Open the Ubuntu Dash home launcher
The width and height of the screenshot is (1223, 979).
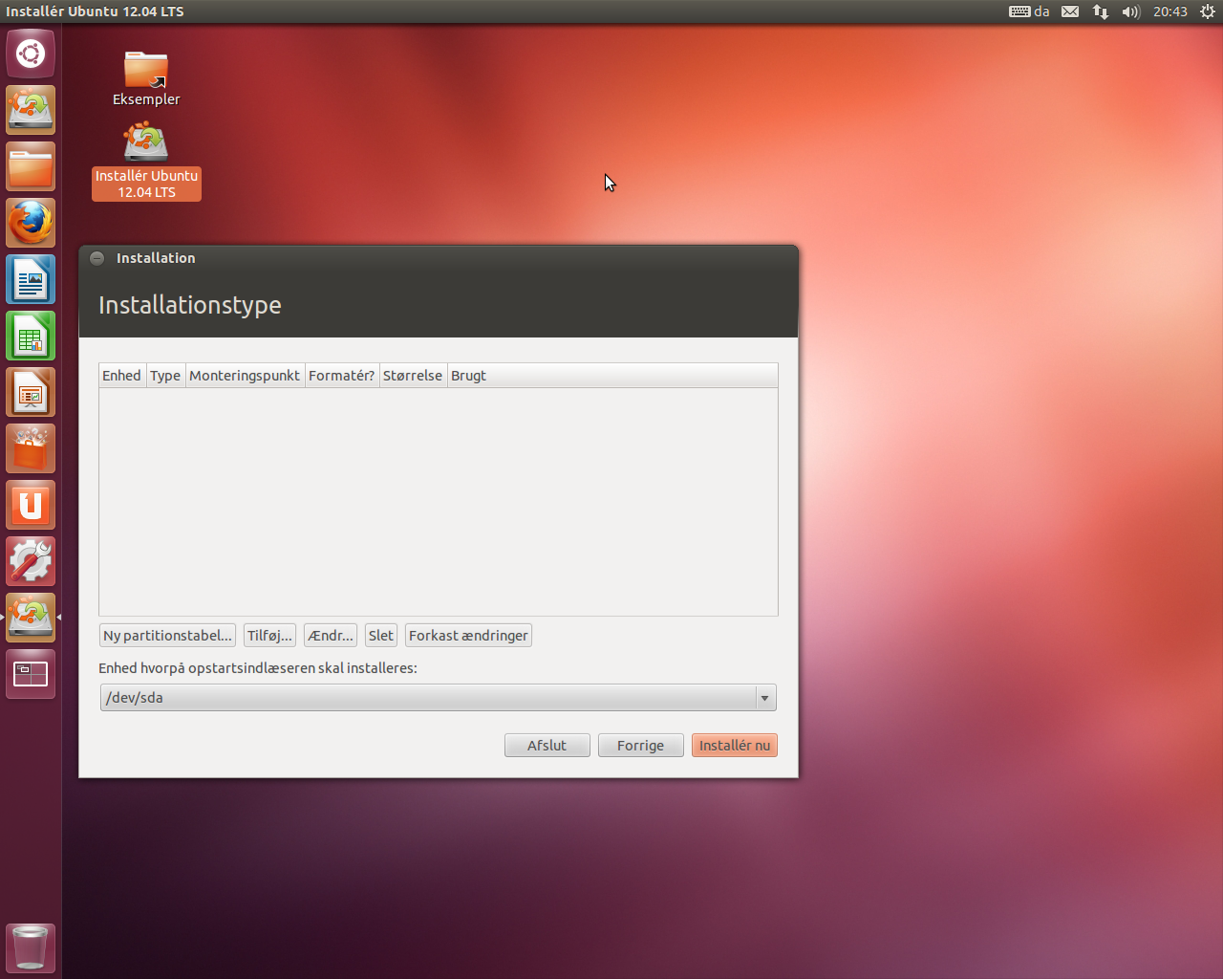click(31, 54)
